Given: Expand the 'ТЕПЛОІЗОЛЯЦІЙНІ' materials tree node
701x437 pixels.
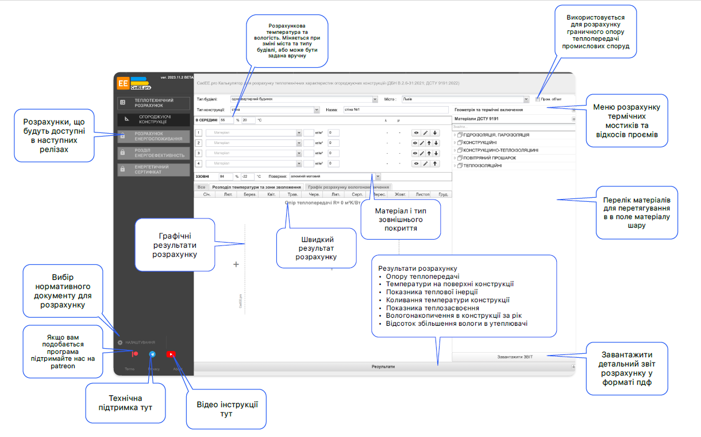Looking at the screenshot, I should [455, 166].
